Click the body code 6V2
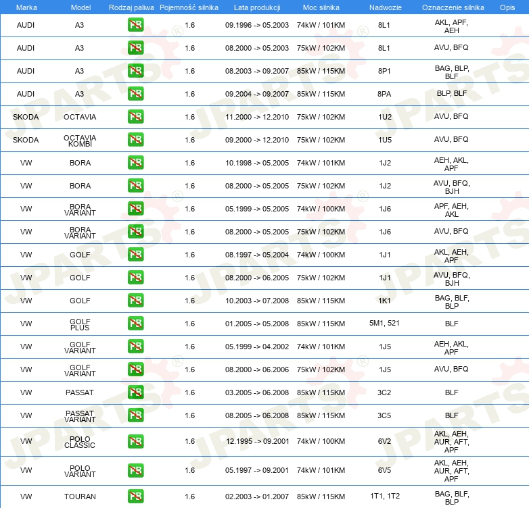This screenshot has height=508, width=529. 384,441
